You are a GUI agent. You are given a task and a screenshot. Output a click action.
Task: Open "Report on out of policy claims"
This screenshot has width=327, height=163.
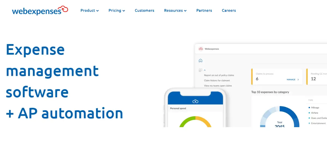pyautogui.click(x=219, y=75)
